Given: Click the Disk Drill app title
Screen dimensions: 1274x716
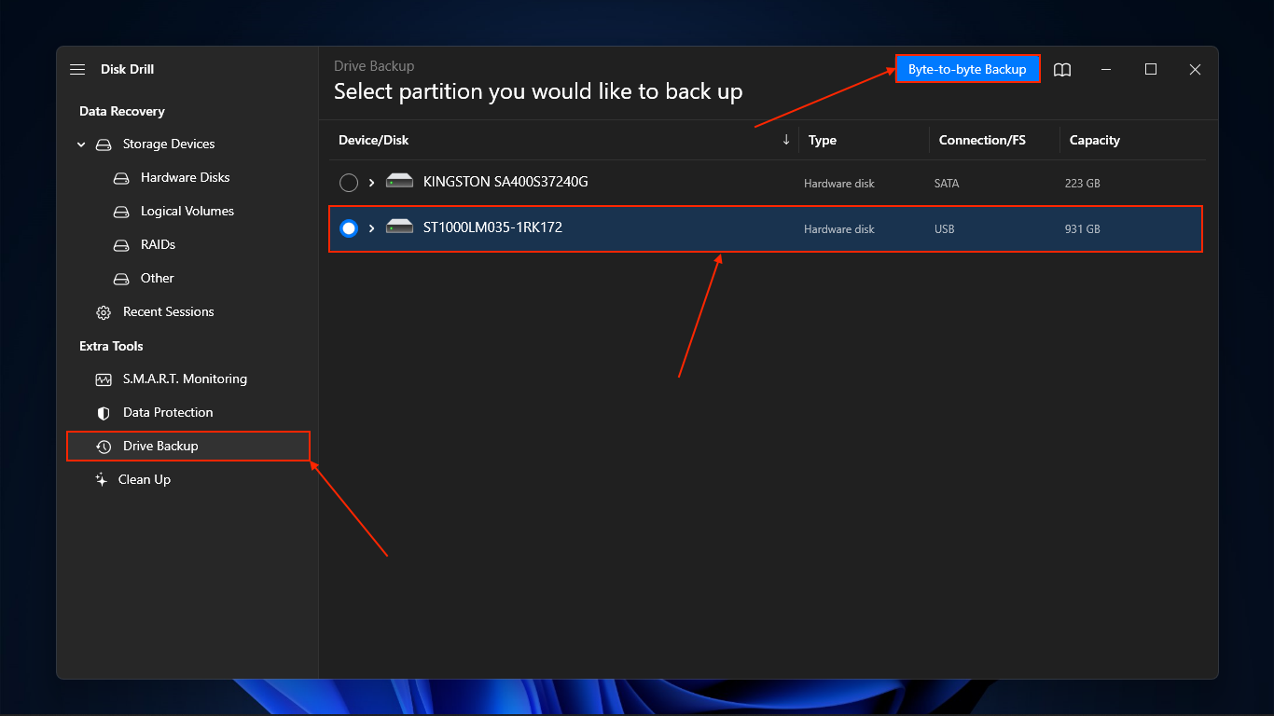Looking at the screenshot, I should click(127, 69).
